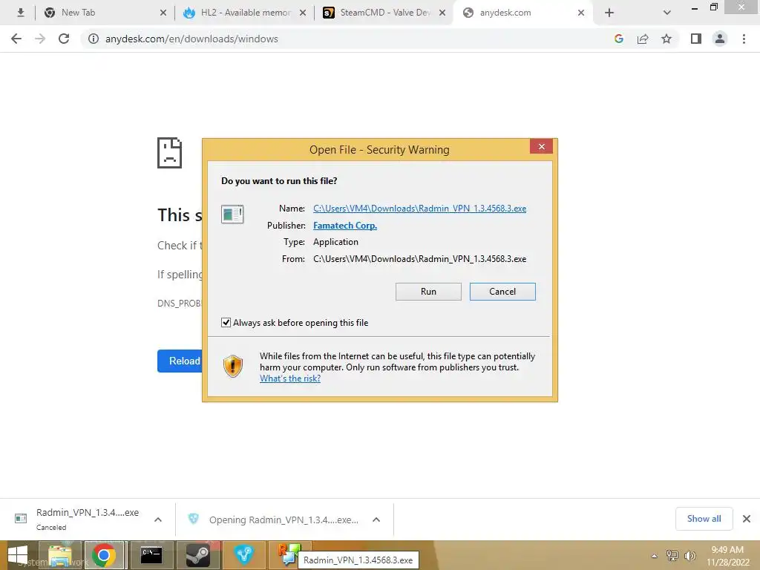The height and width of the screenshot is (570, 760).
Task: Open the network tray icon
Action: point(672,555)
